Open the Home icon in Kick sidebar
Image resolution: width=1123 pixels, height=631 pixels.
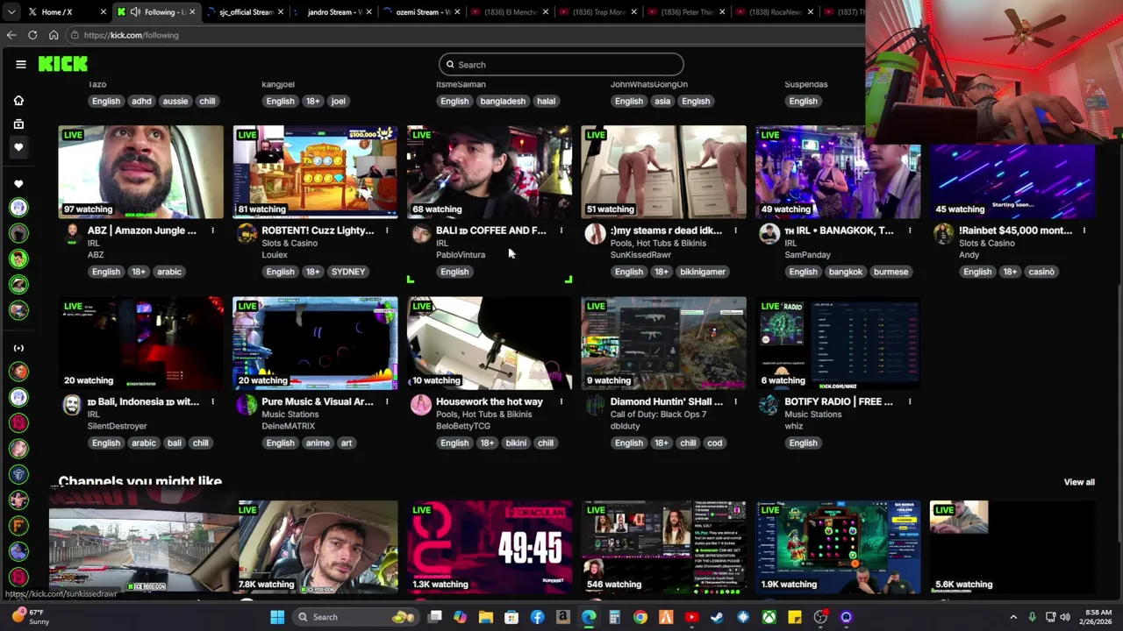pos(18,101)
